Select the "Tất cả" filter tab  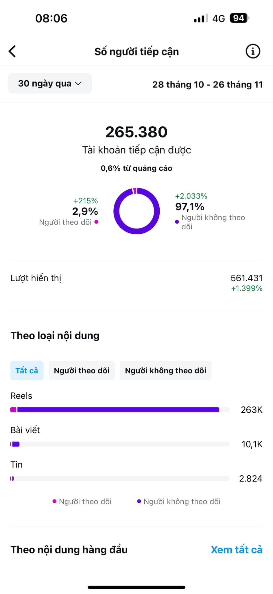pyautogui.click(x=27, y=370)
